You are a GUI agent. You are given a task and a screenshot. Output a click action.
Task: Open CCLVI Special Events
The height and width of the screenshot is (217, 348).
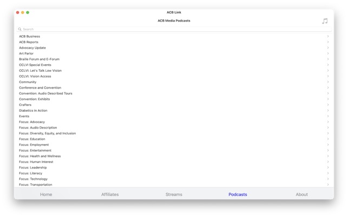(174, 65)
